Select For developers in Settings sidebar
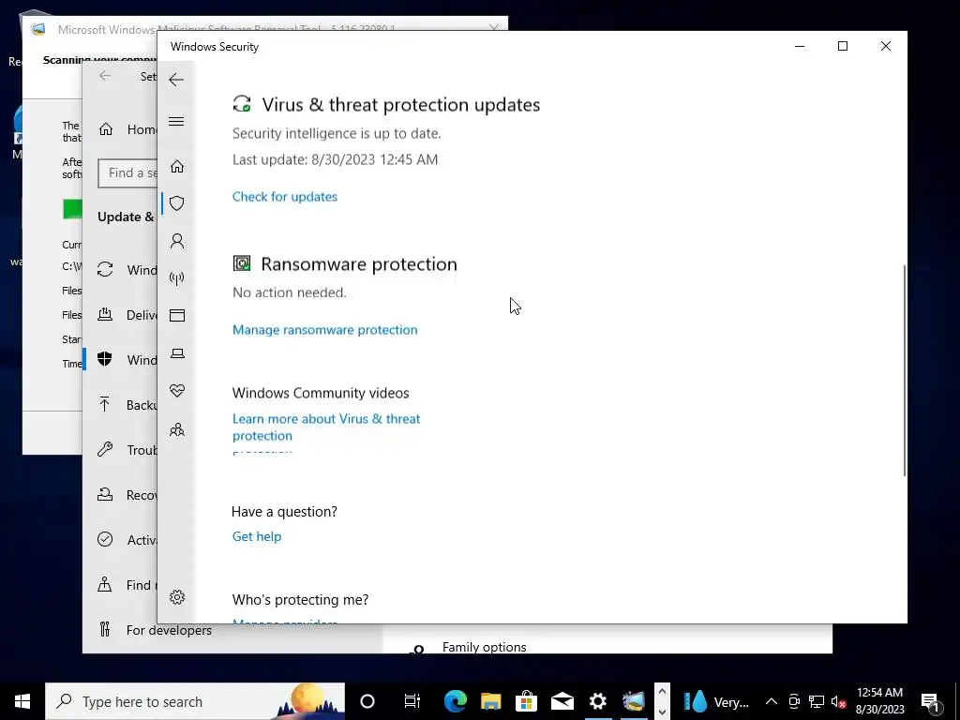Image resolution: width=960 pixels, height=720 pixels. click(x=155, y=630)
